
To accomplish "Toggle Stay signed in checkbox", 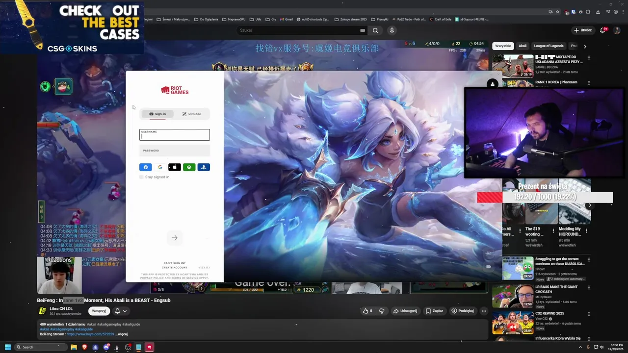I will tap(141, 177).
